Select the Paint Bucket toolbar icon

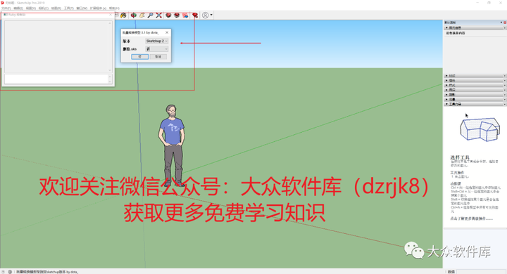123,15
